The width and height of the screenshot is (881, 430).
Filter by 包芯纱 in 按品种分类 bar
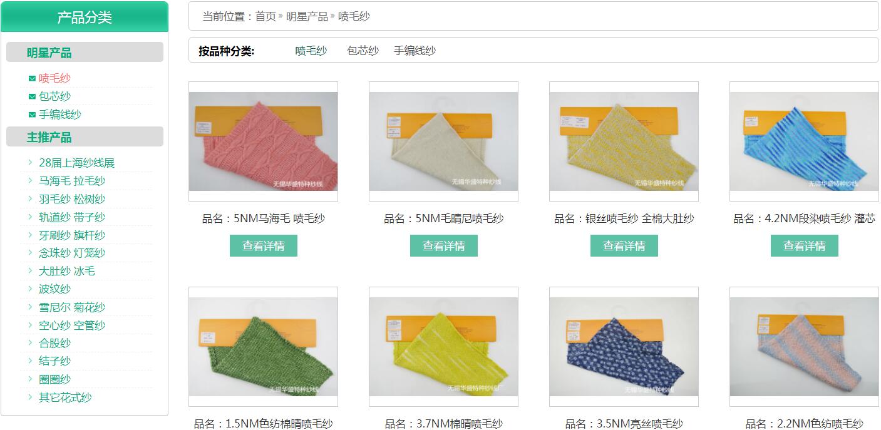363,51
